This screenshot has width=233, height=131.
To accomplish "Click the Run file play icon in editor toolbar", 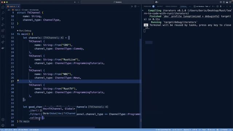I will (132, 7).
